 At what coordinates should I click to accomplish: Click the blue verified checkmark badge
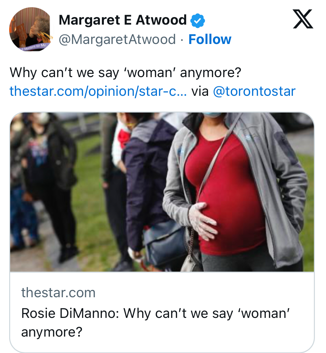tap(198, 21)
